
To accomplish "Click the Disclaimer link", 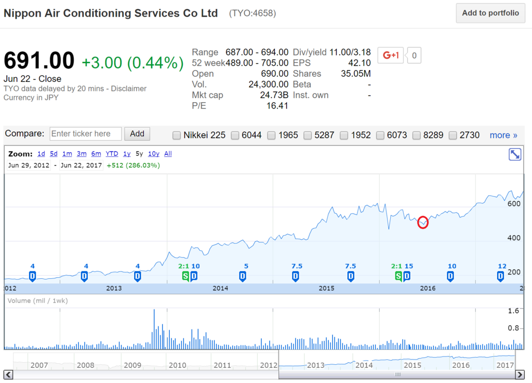I will (x=129, y=88).
